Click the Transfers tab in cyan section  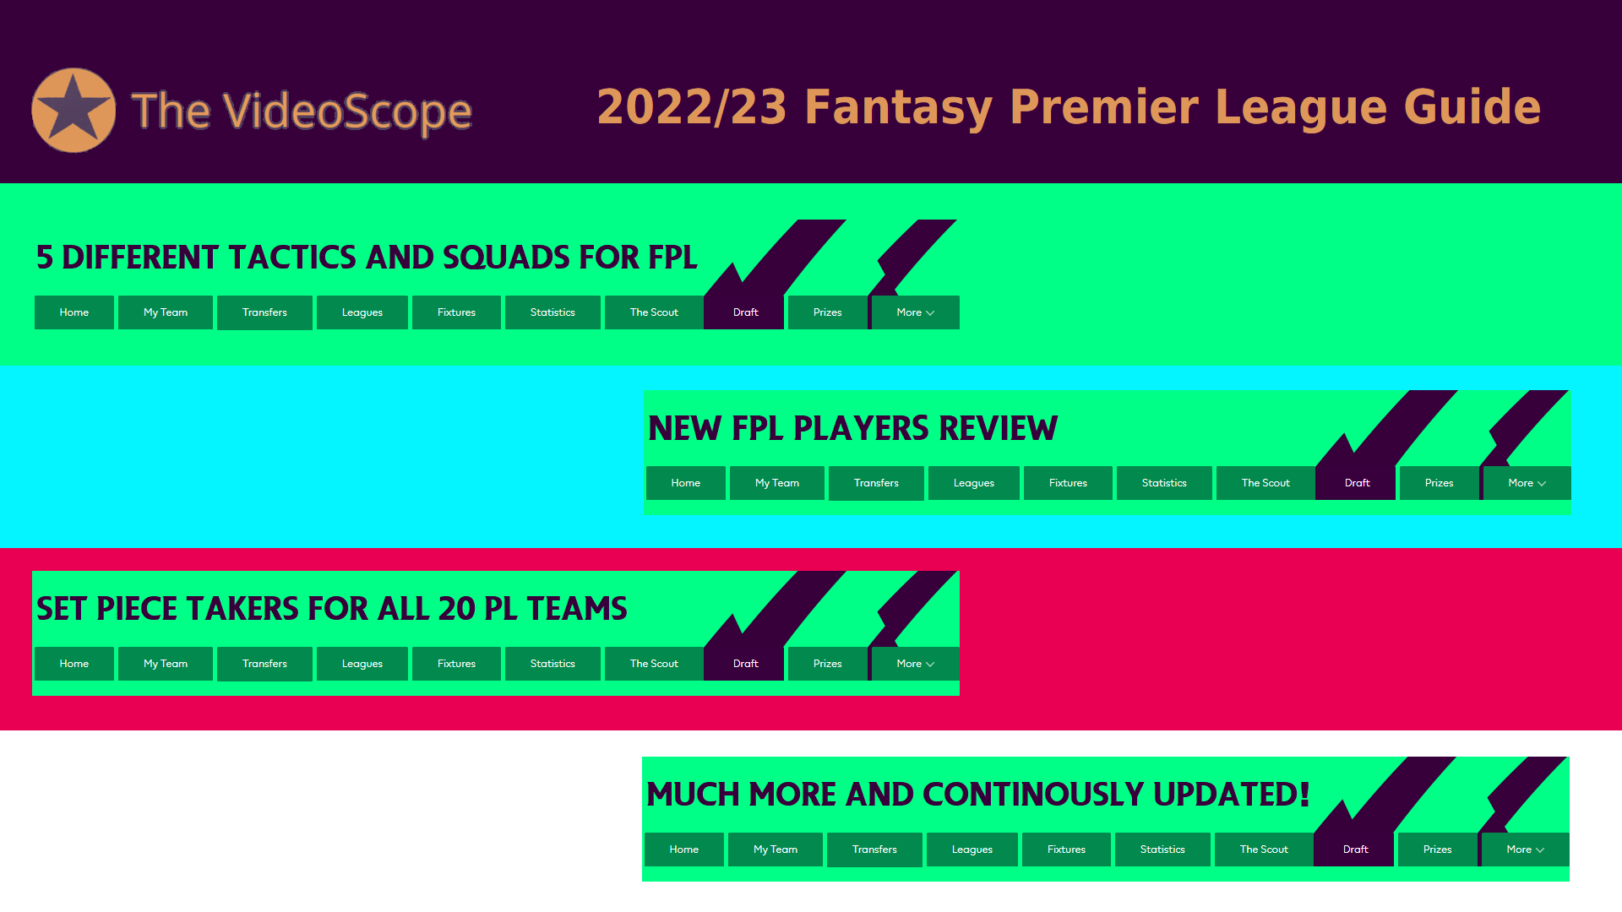click(x=875, y=482)
